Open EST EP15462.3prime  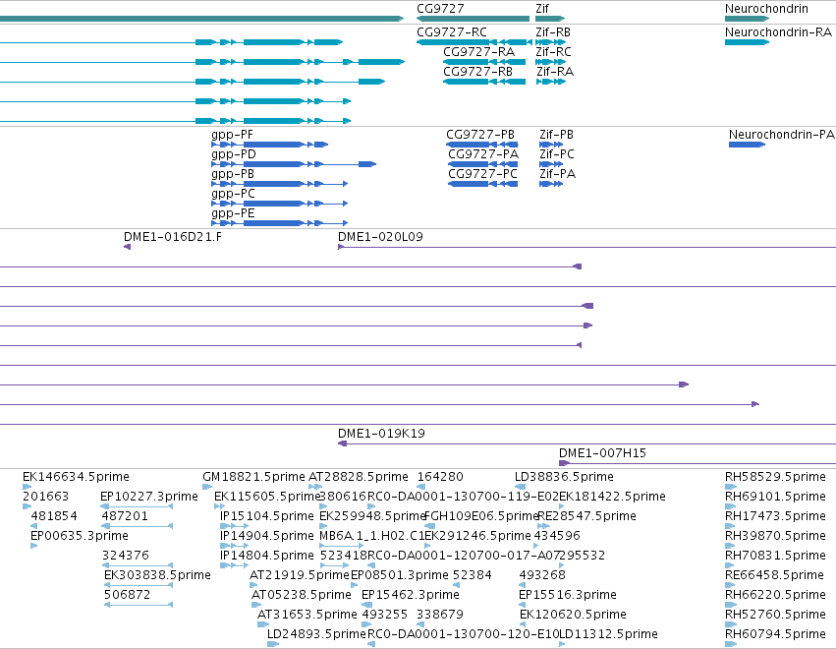tap(410, 595)
